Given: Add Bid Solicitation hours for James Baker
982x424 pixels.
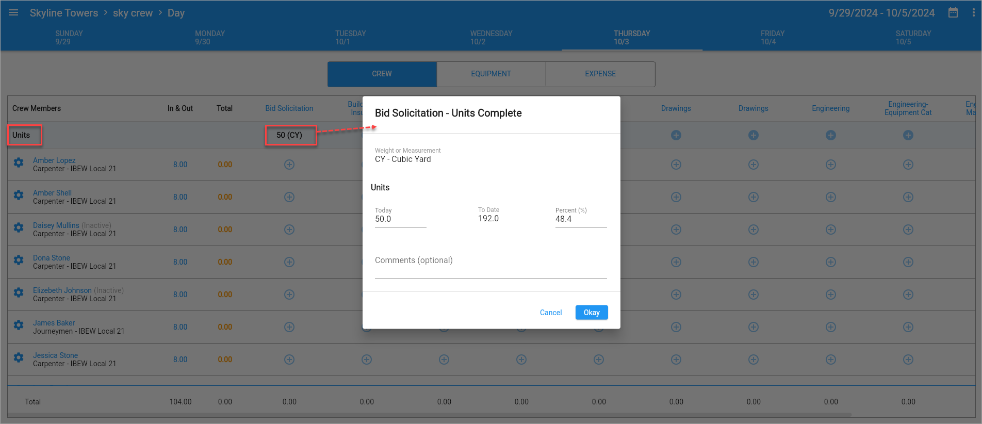Looking at the screenshot, I should pos(289,327).
